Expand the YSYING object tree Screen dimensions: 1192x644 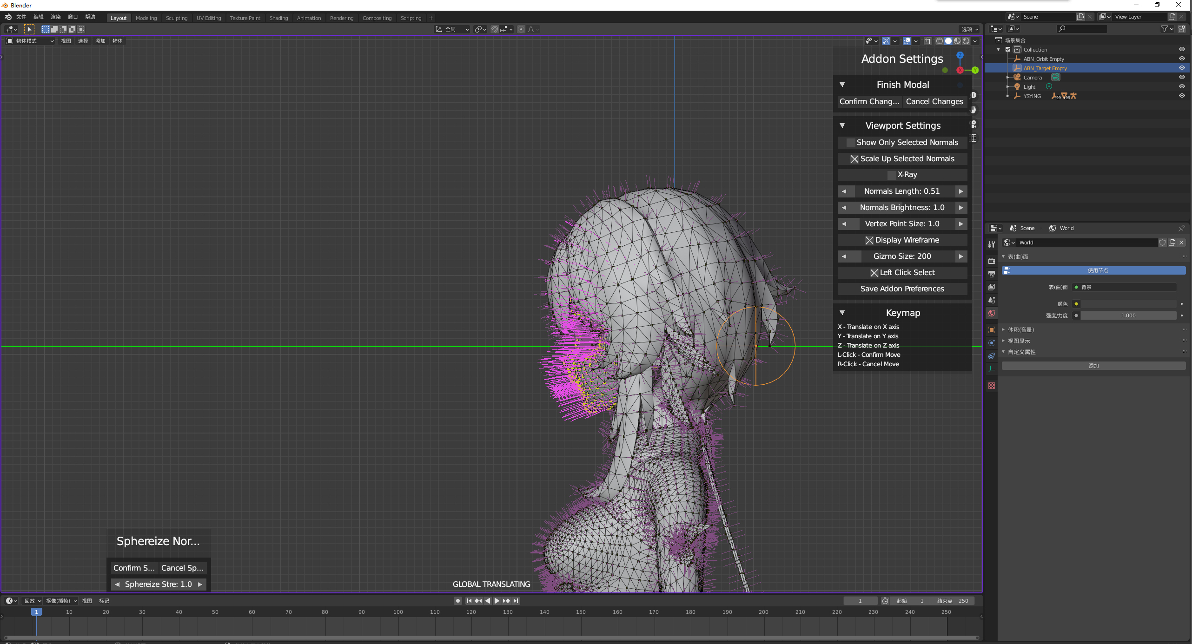pyautogui.click(x=1007, y=96)
